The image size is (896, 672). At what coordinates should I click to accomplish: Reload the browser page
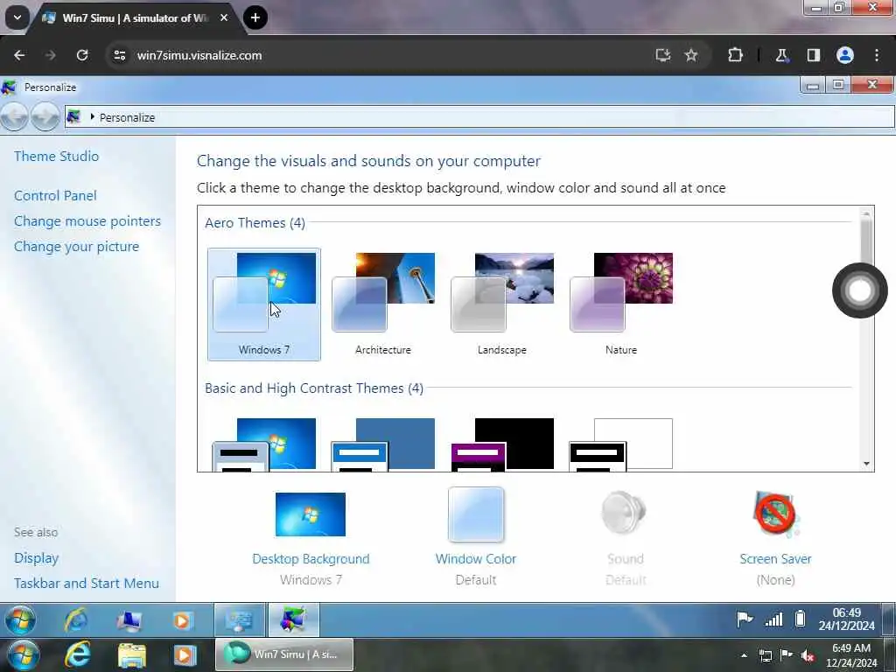point(82,55)
